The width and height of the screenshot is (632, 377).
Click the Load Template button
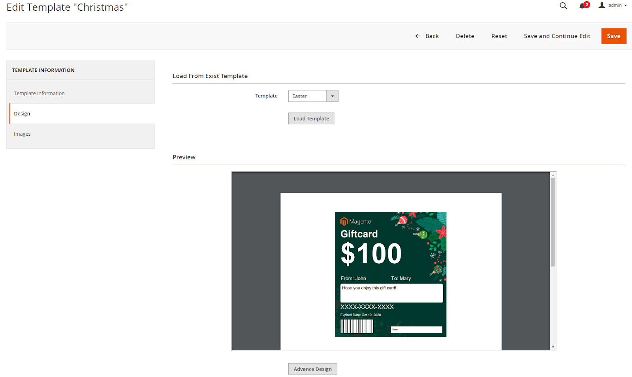pos(311,118)
